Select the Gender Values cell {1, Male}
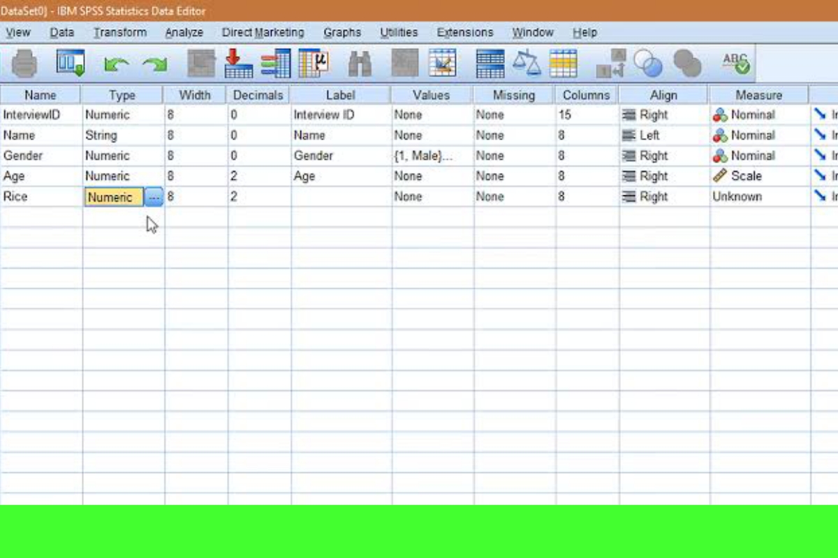Viewport: 838px width, 558px height. 431,156
